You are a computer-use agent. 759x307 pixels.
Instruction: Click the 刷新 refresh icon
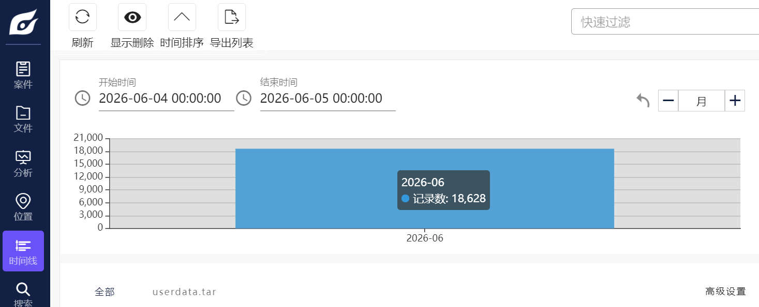(x=82, y=17)
